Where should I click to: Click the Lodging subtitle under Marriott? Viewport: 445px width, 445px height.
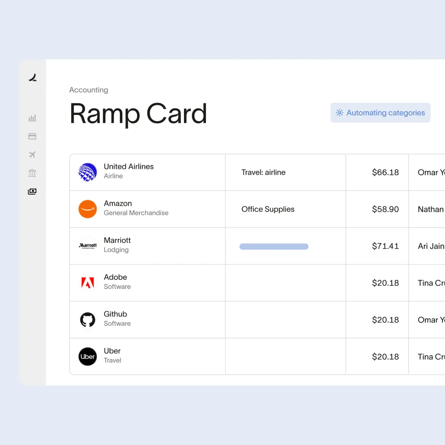116,250
